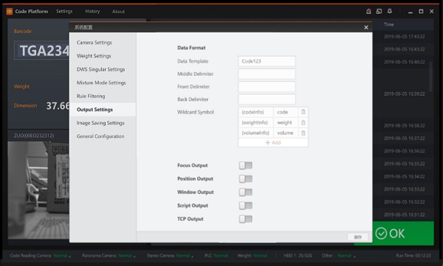
Task: Enable the Focus Output switch
Action: [x=246, y=165]
